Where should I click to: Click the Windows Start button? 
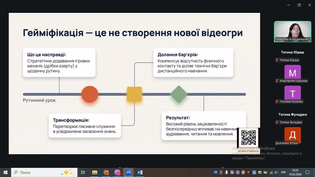(x=5, y=172)
